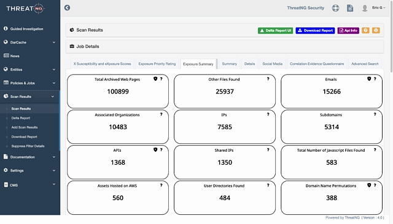Image resolution: width=393 pixels, height=224 pixels.
Task: Switch to X Susceptibility and eXposure Scores tab
Action: [103, 64]
